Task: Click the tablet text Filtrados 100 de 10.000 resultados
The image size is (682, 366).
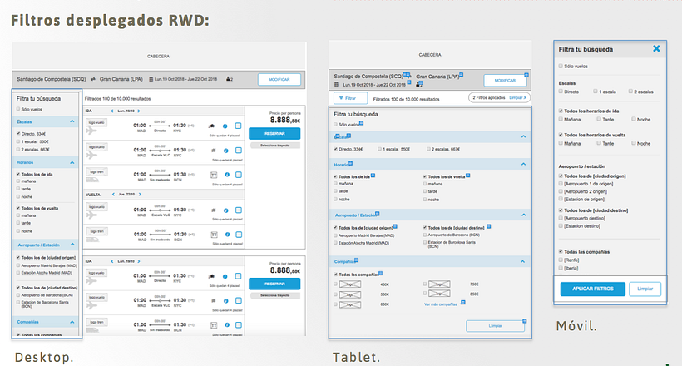Action: [x=406, y=99]
